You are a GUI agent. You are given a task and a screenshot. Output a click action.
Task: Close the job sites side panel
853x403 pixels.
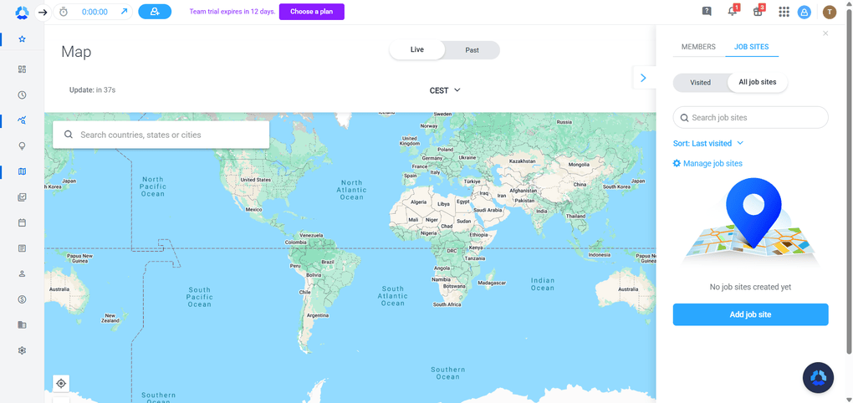coord(825,33)
